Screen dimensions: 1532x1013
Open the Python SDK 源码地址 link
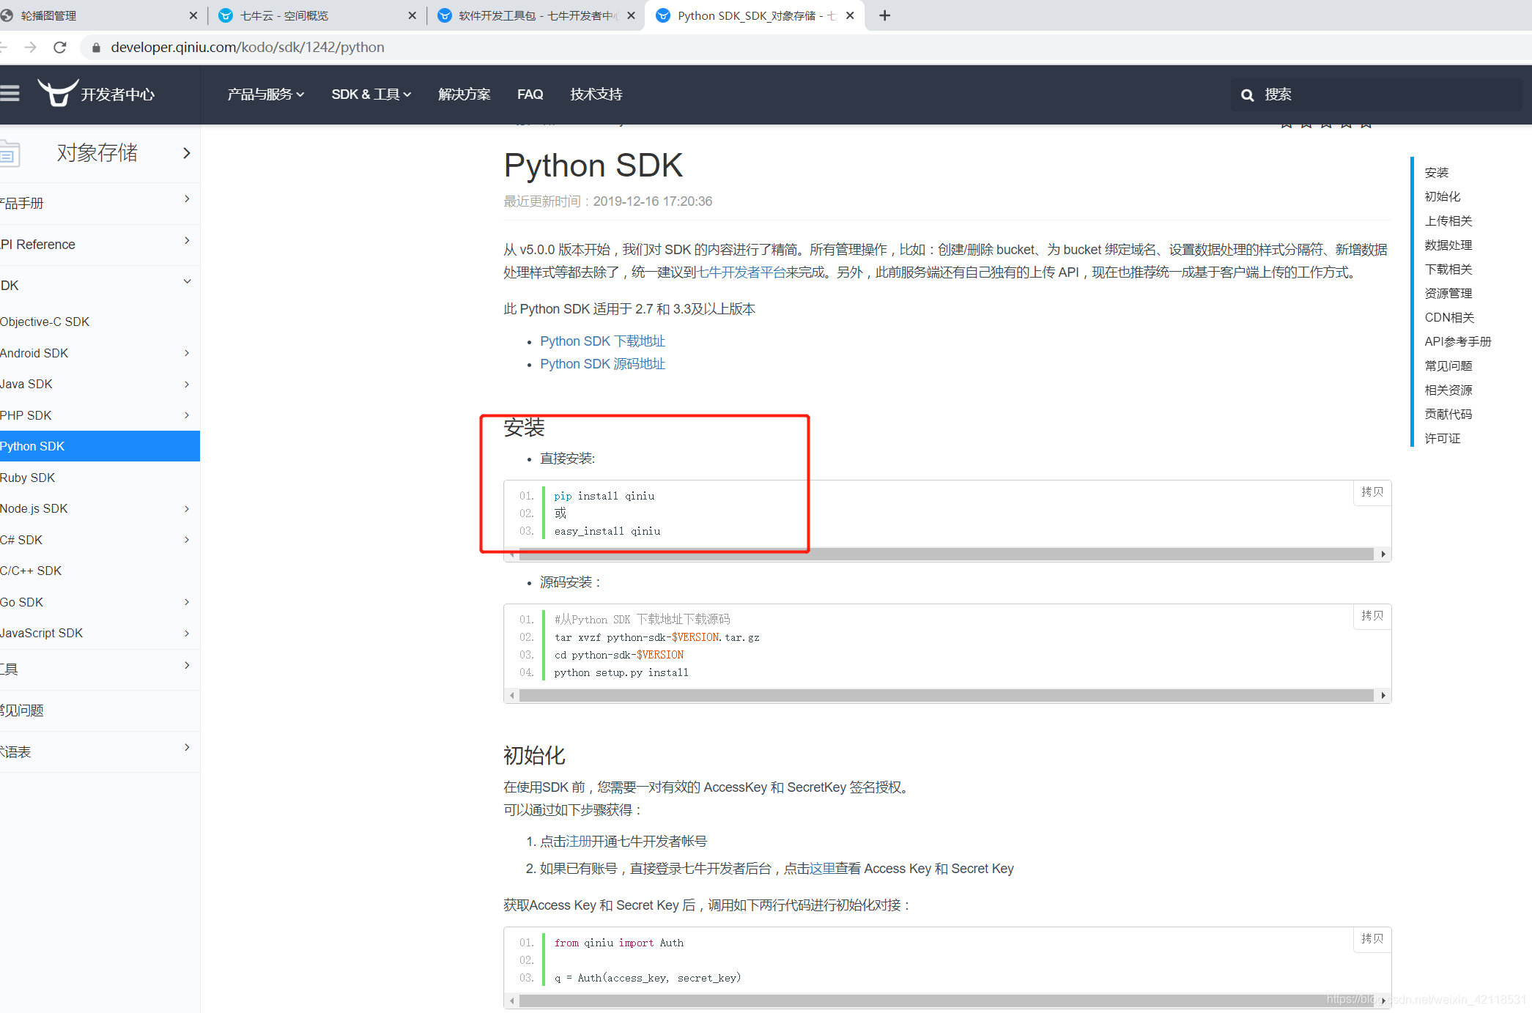click(602, 364)
